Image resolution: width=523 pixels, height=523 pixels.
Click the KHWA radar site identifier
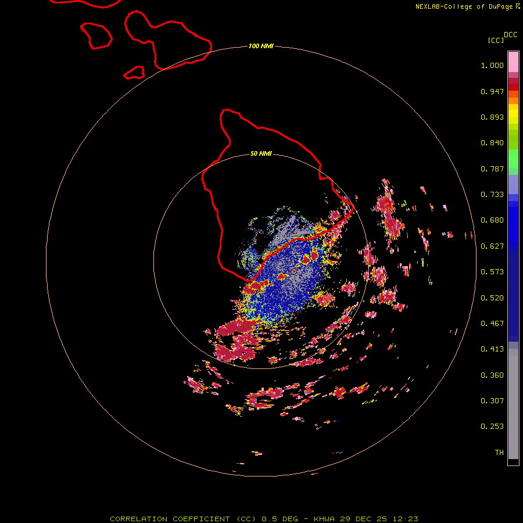[324, 519]
